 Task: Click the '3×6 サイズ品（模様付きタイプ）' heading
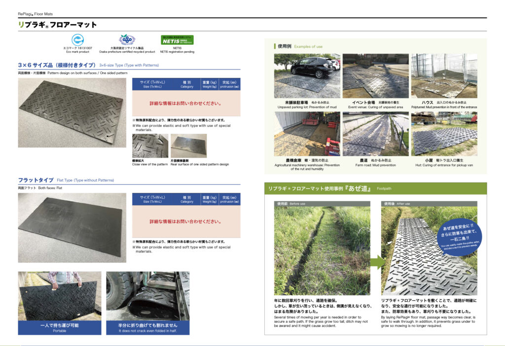pyautogui.click(x=57, y=65)
